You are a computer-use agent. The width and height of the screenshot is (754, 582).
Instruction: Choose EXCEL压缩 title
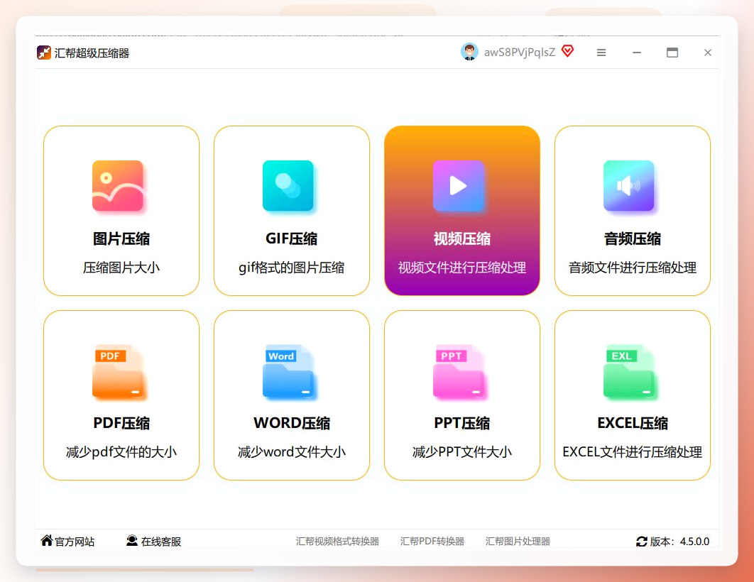pyautogui.click(x=633, y=423)
